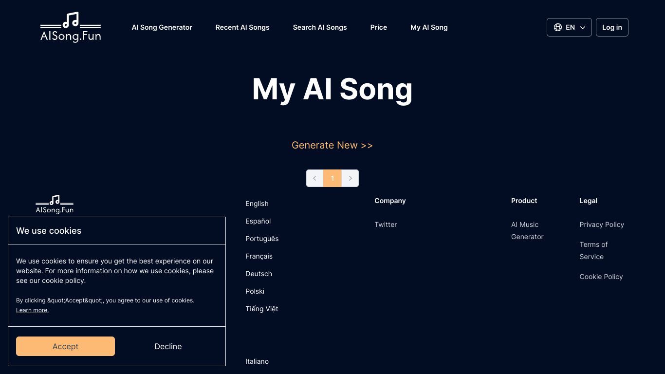
Task: Accept the cookies
Action: [x=65, y=346]
